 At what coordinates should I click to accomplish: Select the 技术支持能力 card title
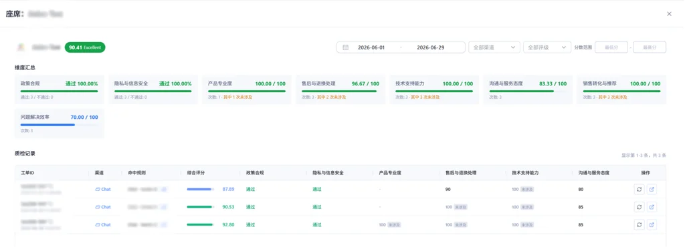coord(410,83)
